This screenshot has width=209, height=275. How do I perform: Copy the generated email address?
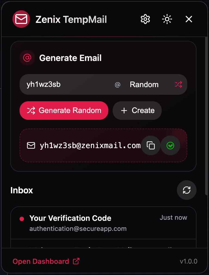[x=151, y=146]
